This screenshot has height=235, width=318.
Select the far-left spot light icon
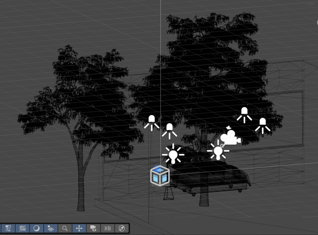pos(152,121)
